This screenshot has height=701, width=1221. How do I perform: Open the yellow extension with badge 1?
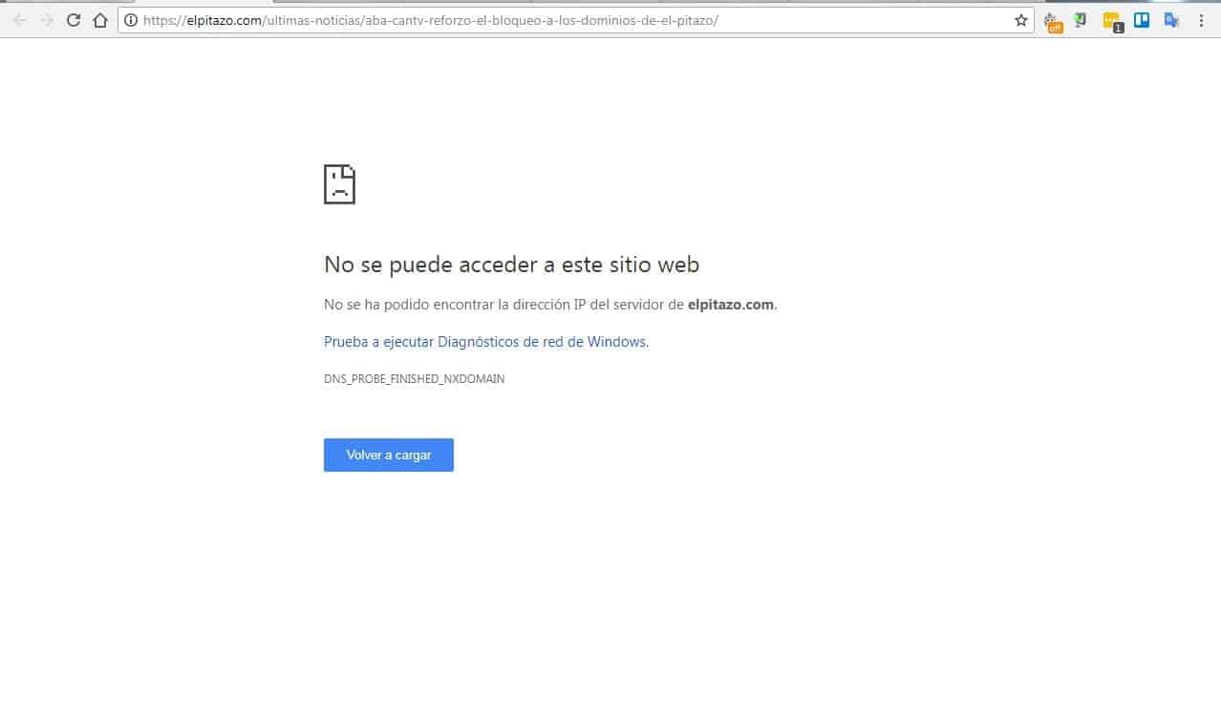pyautogui.click(x=1112, y=21)
